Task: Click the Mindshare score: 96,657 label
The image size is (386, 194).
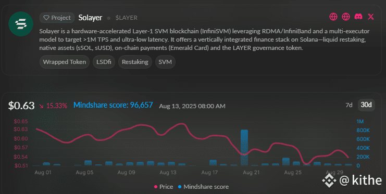Action: point(113,105)
